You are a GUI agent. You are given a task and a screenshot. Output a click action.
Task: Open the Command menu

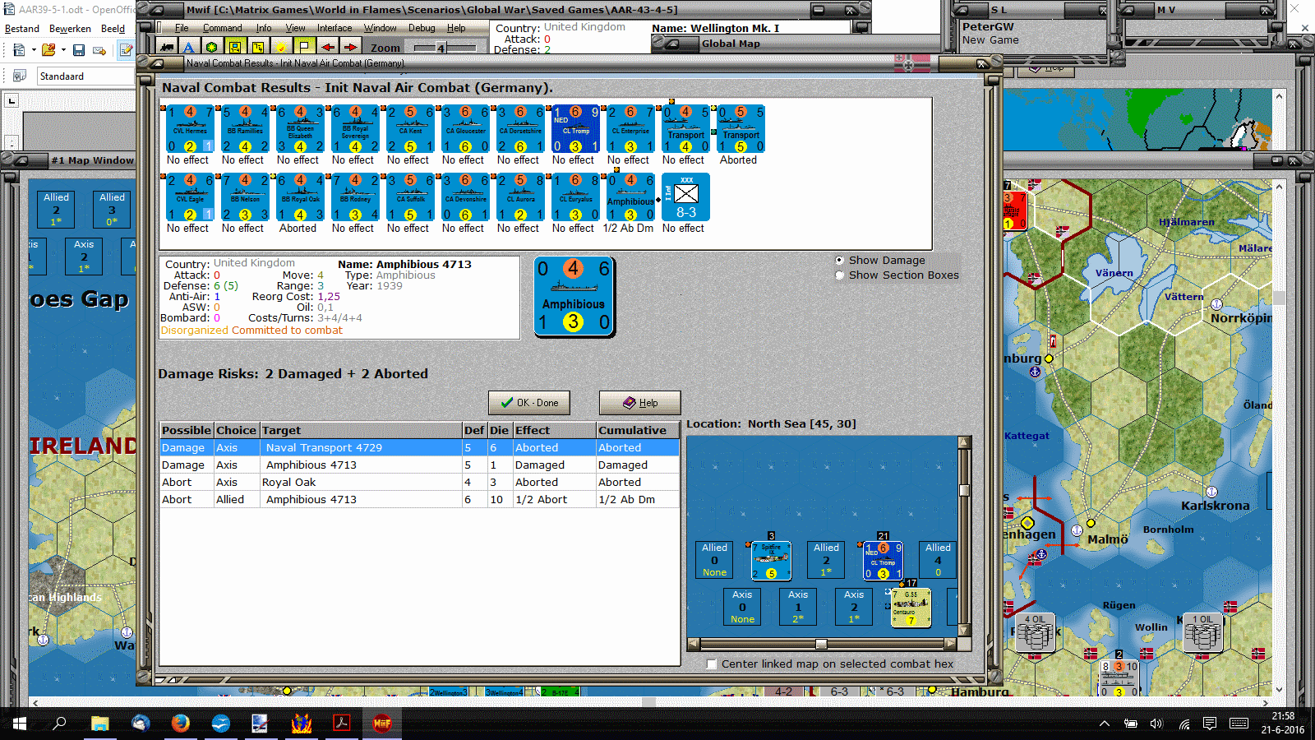click(223, 28)
